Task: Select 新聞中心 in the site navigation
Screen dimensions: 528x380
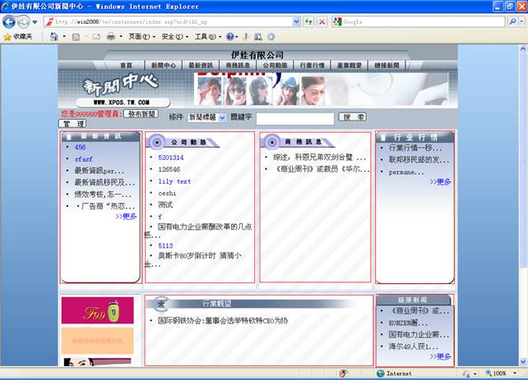Action: click(163, 65)
